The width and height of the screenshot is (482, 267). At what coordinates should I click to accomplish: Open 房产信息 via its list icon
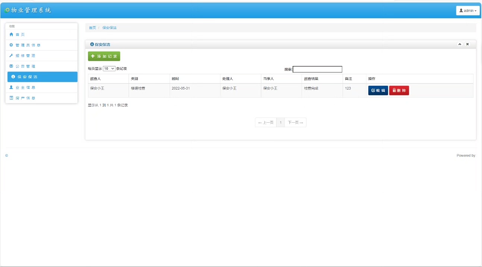(11, 98)
